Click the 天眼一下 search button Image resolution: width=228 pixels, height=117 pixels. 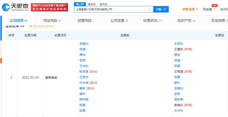click(x=161, y=9)
